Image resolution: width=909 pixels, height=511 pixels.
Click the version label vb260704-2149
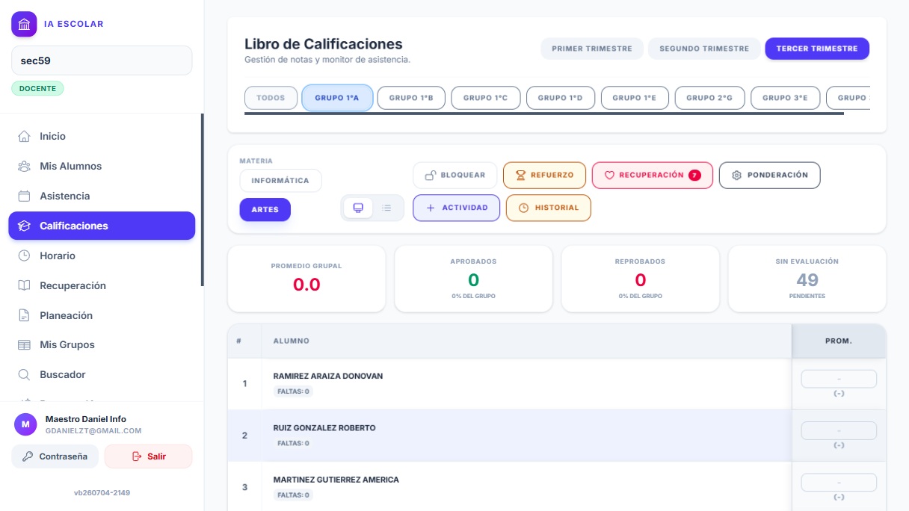point(102,493)
